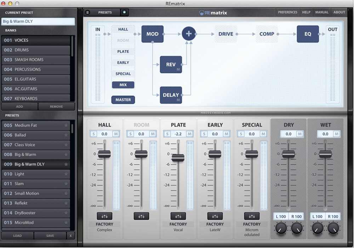354x248 pixels.
Task: Click the HALL volume fader handle
Action: [104, 154]
